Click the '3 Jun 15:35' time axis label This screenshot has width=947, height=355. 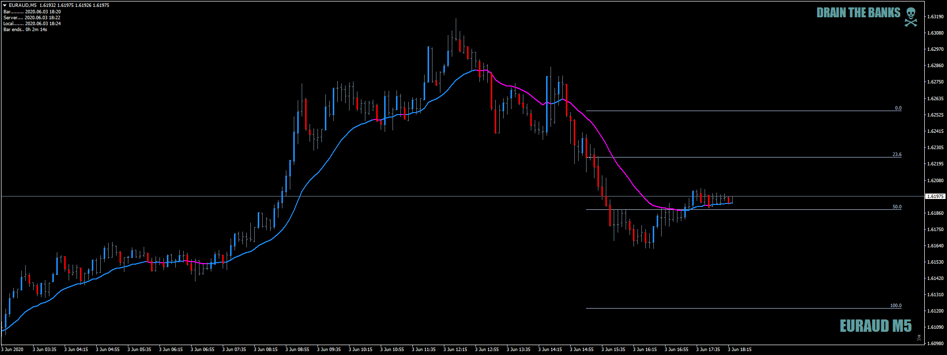[x=613, y=350]
